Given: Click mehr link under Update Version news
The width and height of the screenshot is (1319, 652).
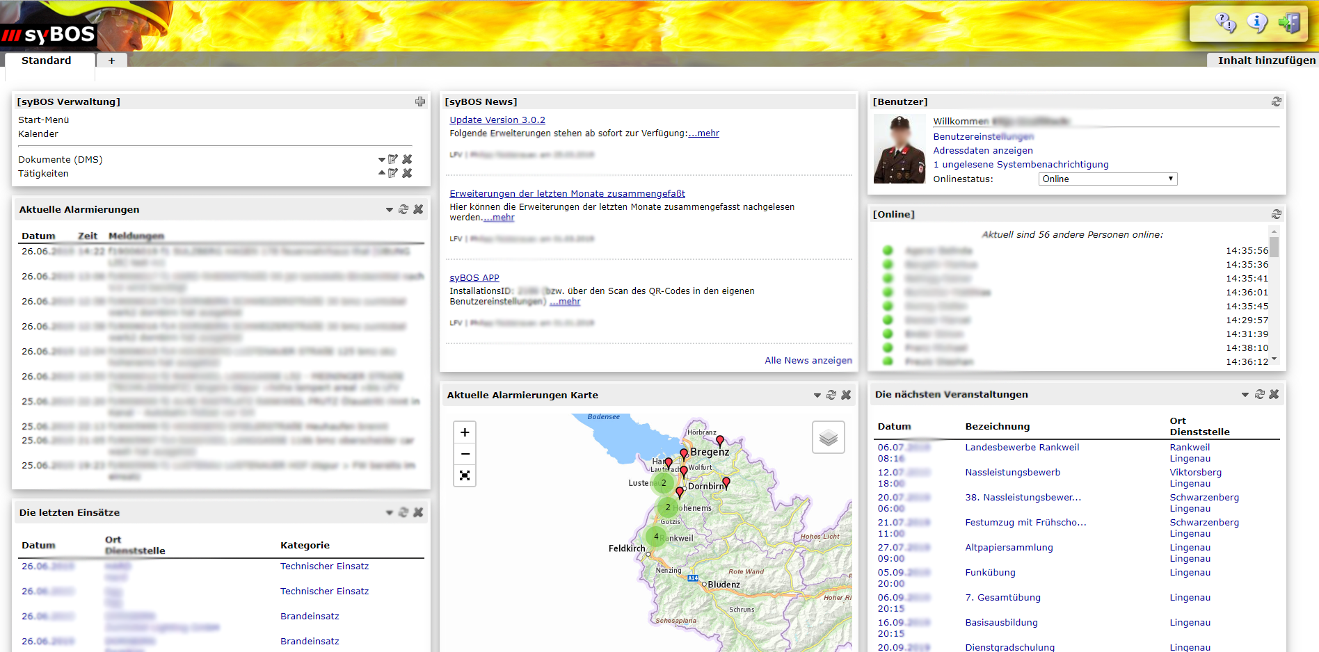Looking at the screenshot, I should [704, 133].
